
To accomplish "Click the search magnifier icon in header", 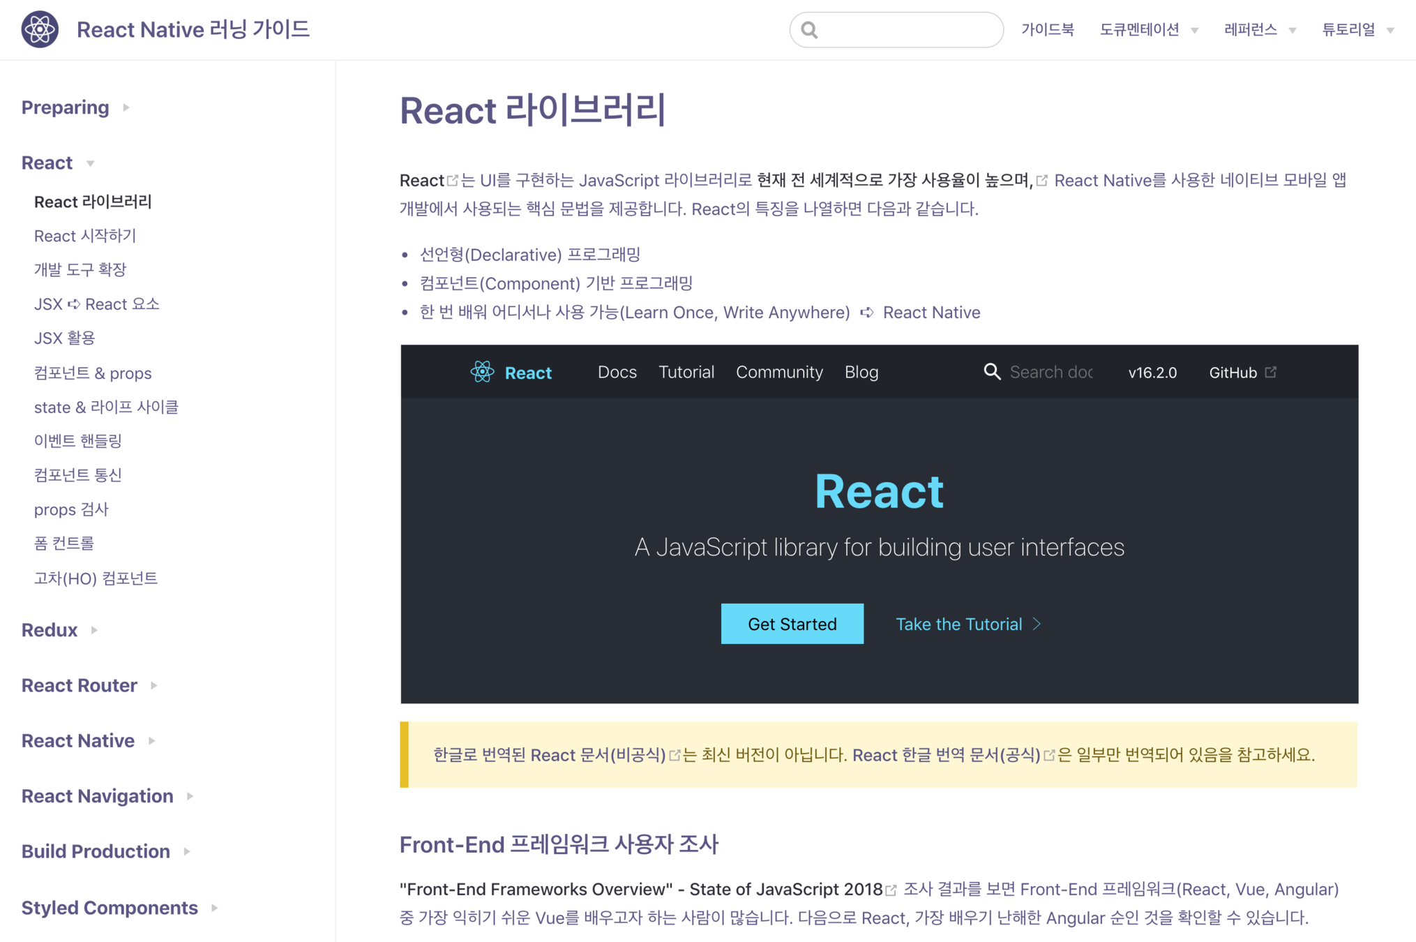I will coord(809,30).
